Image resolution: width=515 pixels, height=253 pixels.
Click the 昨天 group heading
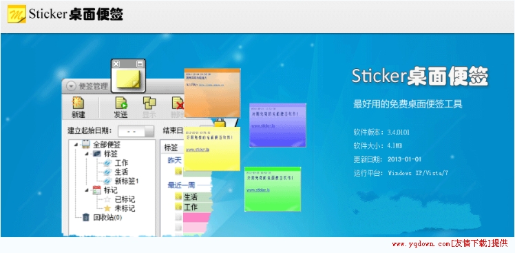click(174, 161)
